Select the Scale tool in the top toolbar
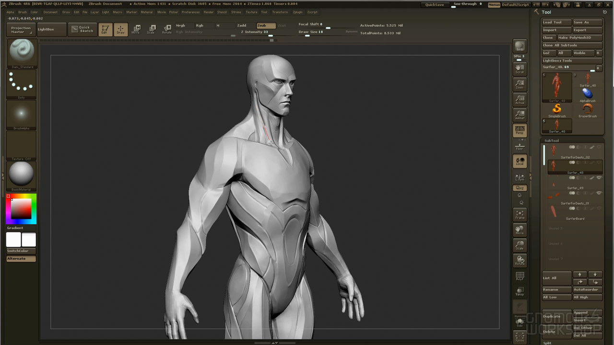 pyautogui.click(x=152, y=29)
